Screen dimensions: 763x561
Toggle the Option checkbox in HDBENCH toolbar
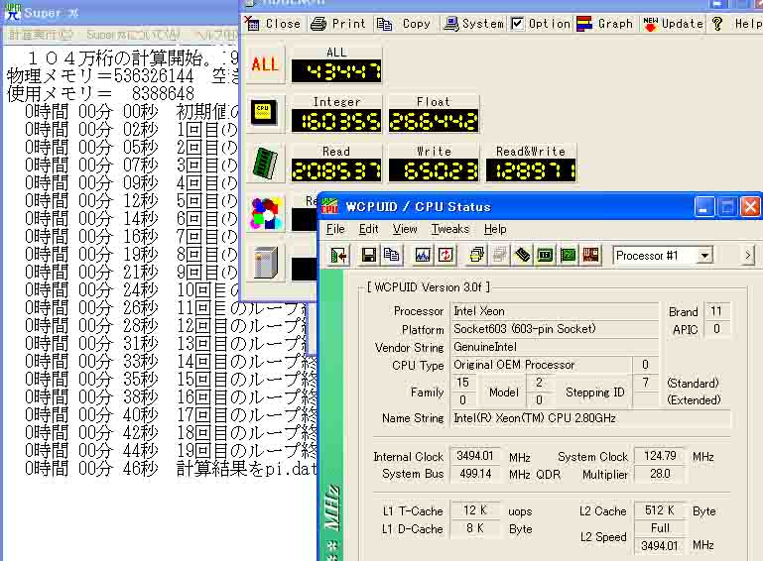(x=517, y=24)
